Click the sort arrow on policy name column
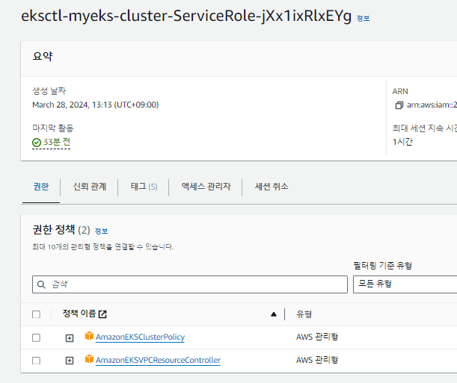This screenshot has width=457, height=383. click(x=273, y=314)
